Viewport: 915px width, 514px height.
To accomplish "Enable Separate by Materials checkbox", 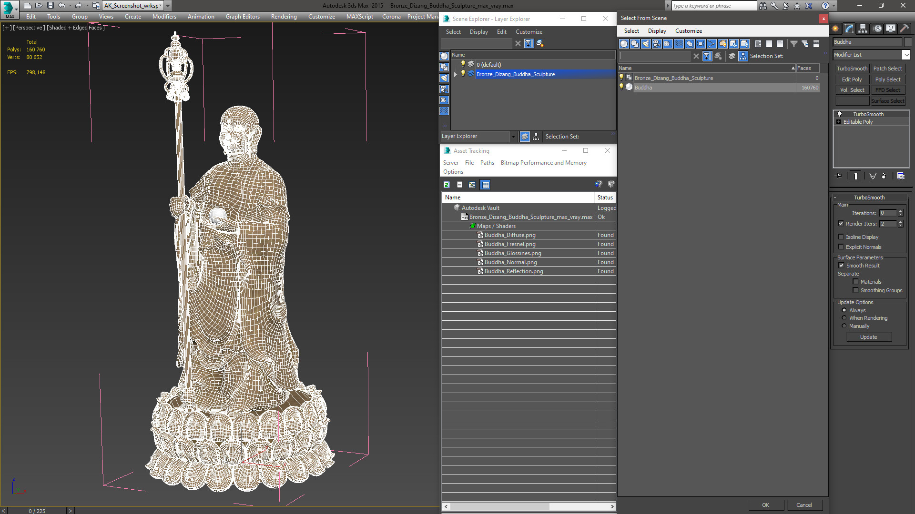I will [x=855, y=282].
